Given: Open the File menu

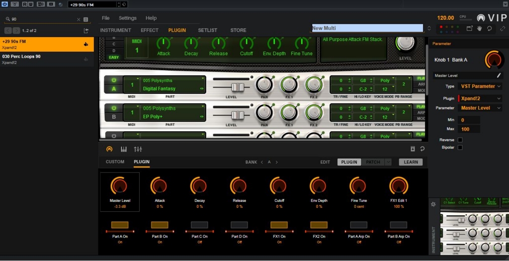Looking at the screenshot, I should pos(105,18).
